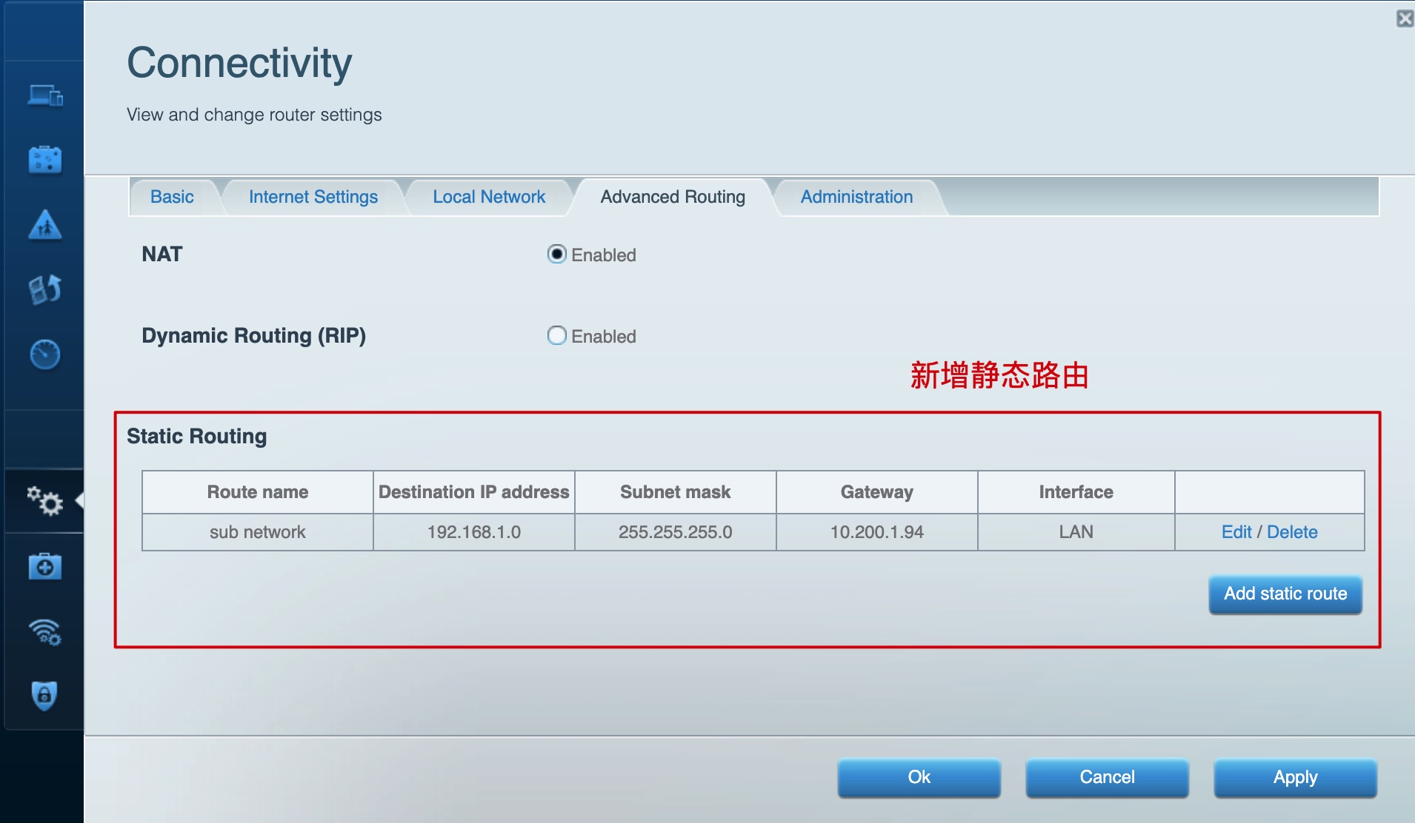Delete the sub network static route
Viewport: 1415px width, 823px height.
click(x=1292, y=532)
